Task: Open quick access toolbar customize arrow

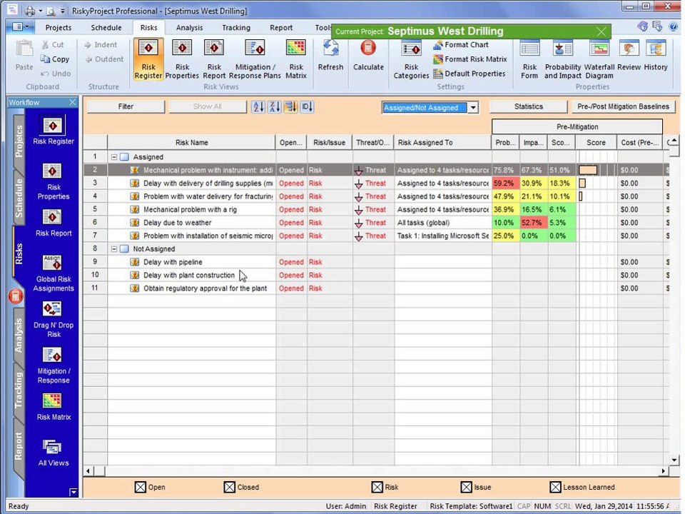Action: pos(63,11)
